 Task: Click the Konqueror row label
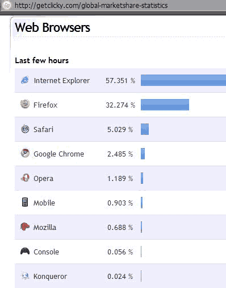(x=50, y=277)
